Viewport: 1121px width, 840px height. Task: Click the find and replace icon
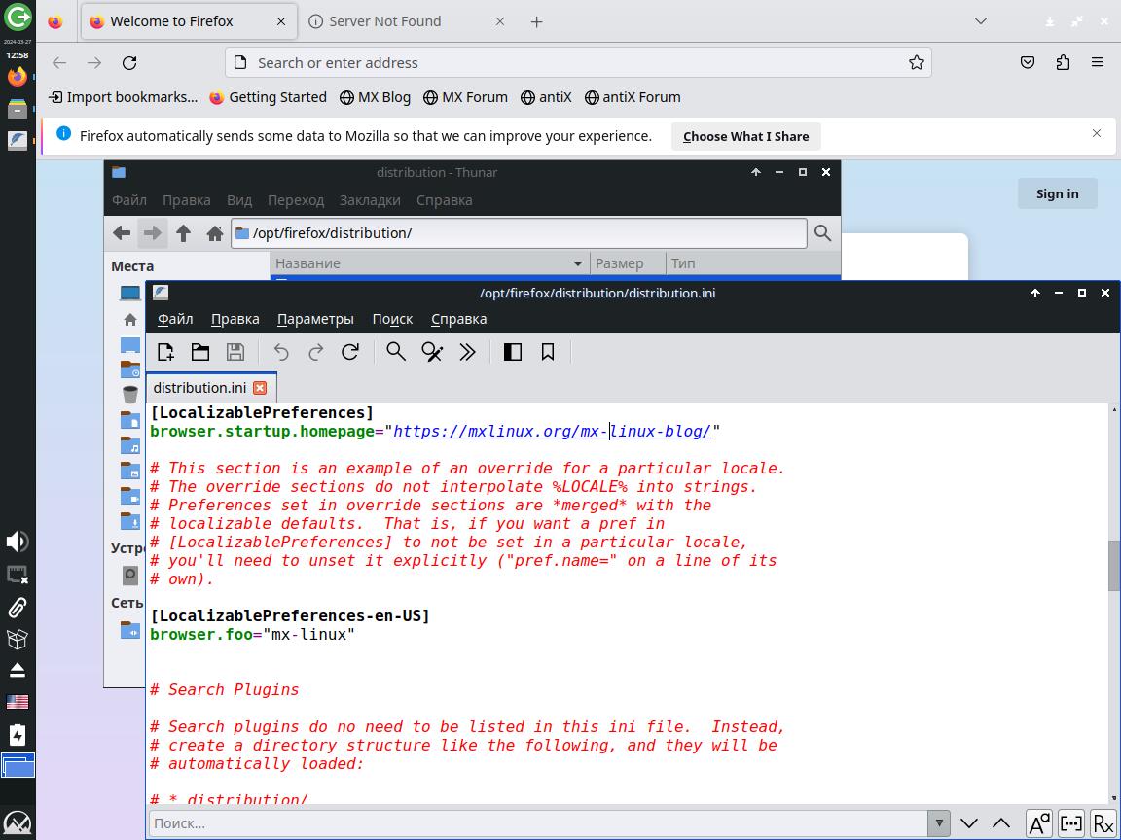coord(432,352)
